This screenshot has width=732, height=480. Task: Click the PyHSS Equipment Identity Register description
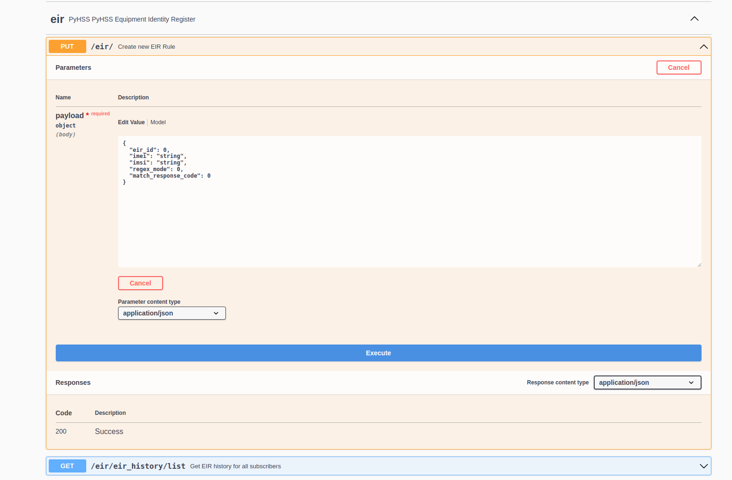click(132, 19)
